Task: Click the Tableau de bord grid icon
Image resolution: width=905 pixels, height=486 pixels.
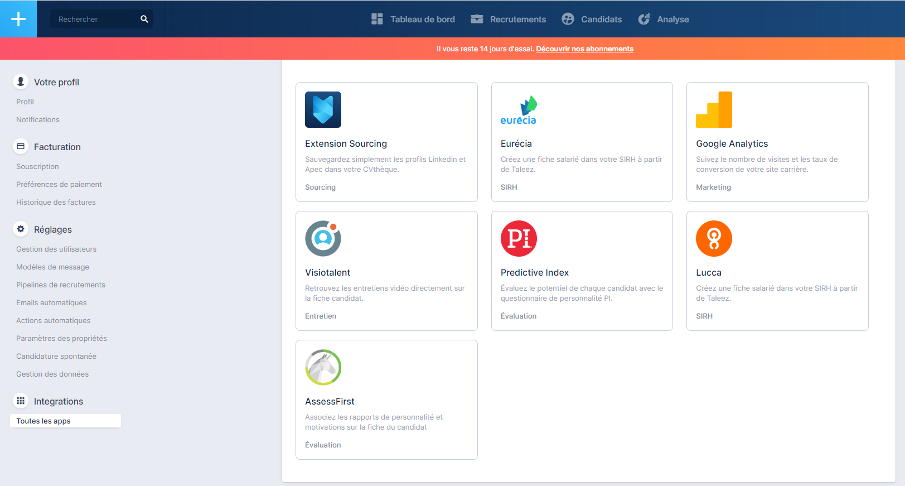Action: [x=377, y=19]
